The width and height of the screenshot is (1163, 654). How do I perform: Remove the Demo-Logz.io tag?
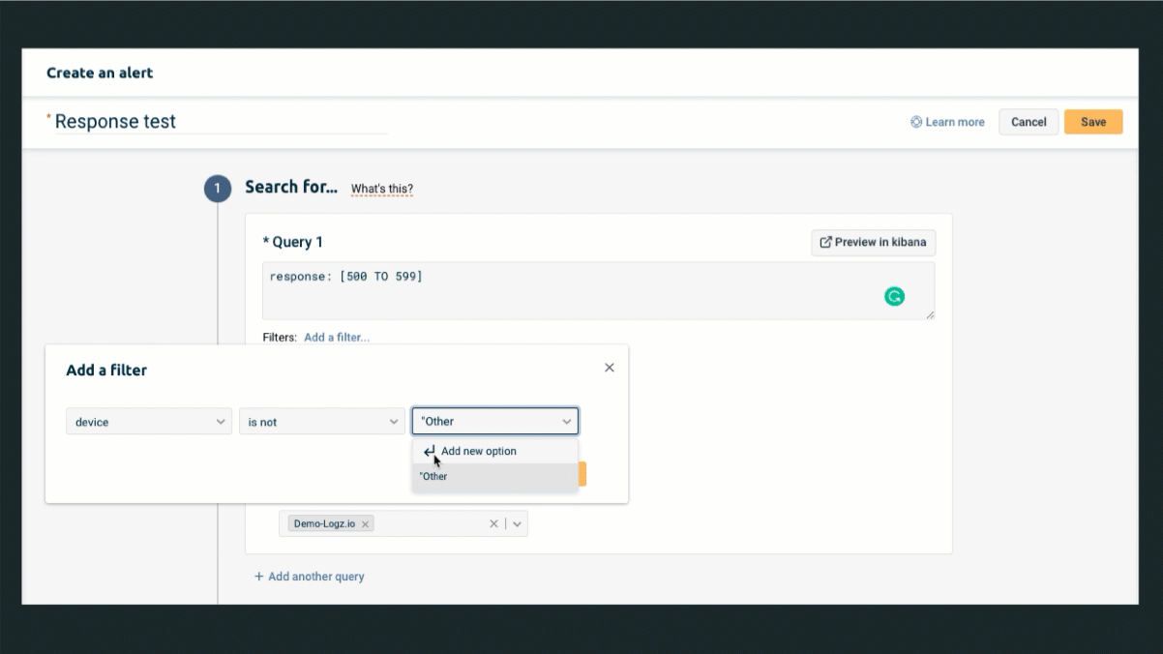click(x=365, y=523)
